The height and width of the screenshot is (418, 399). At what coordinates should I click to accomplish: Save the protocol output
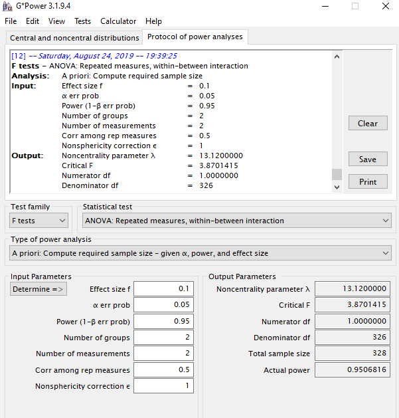tap(368, 159)
